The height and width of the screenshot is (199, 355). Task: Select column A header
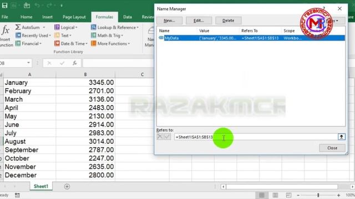[x=29, y=75]
